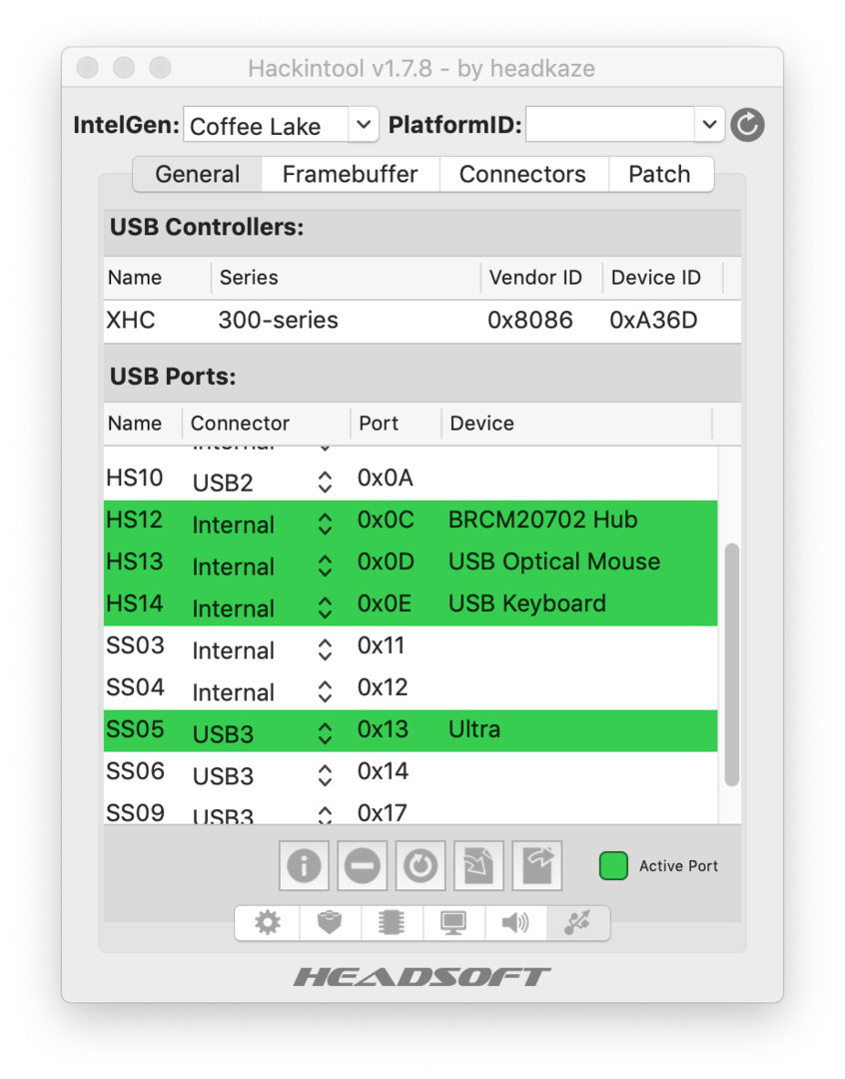Change connector type for SS05
The height and width of the screenshot is (1079, 845).
coord(325,734)
